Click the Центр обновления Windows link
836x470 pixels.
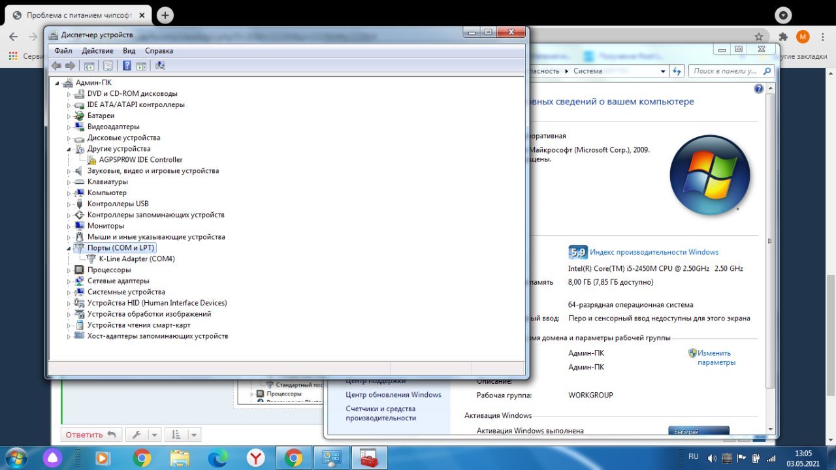point(393,395)
